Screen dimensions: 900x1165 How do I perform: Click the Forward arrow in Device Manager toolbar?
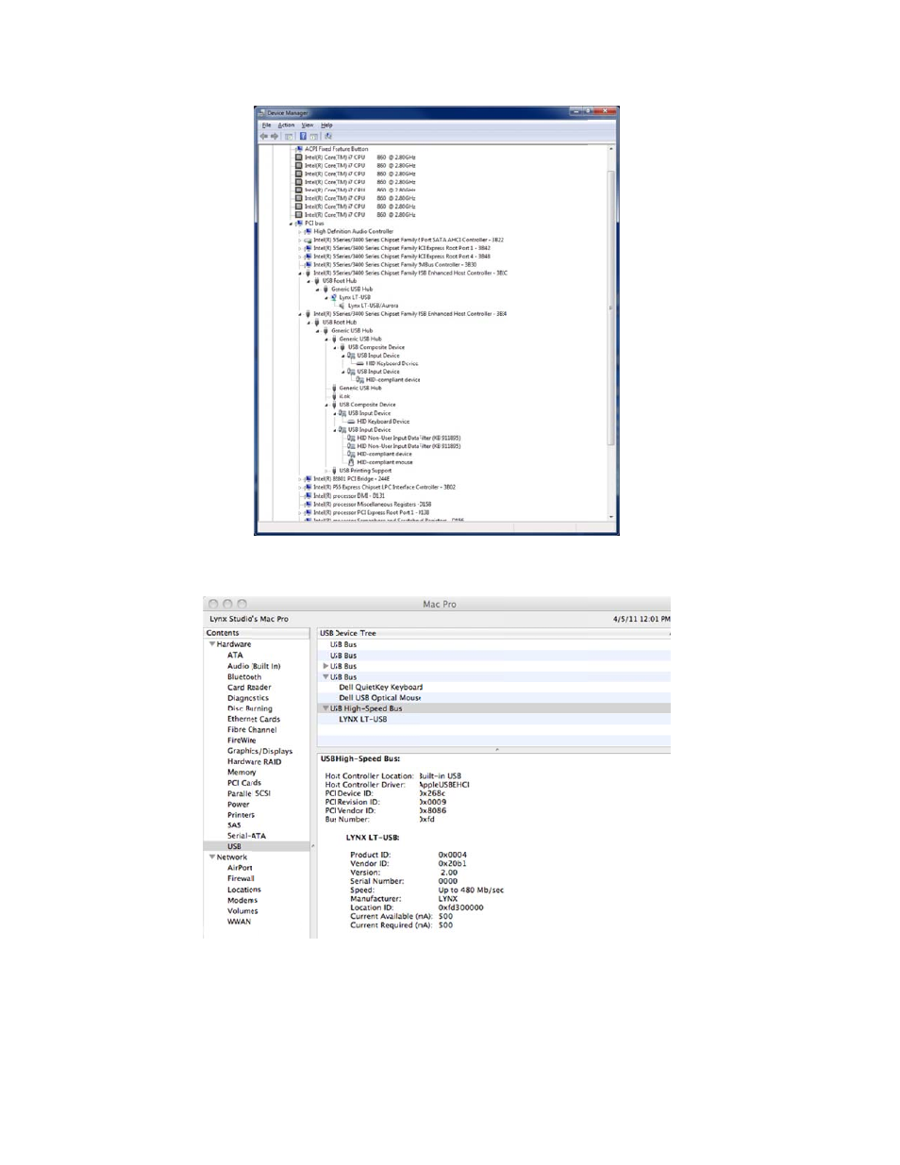275,136
